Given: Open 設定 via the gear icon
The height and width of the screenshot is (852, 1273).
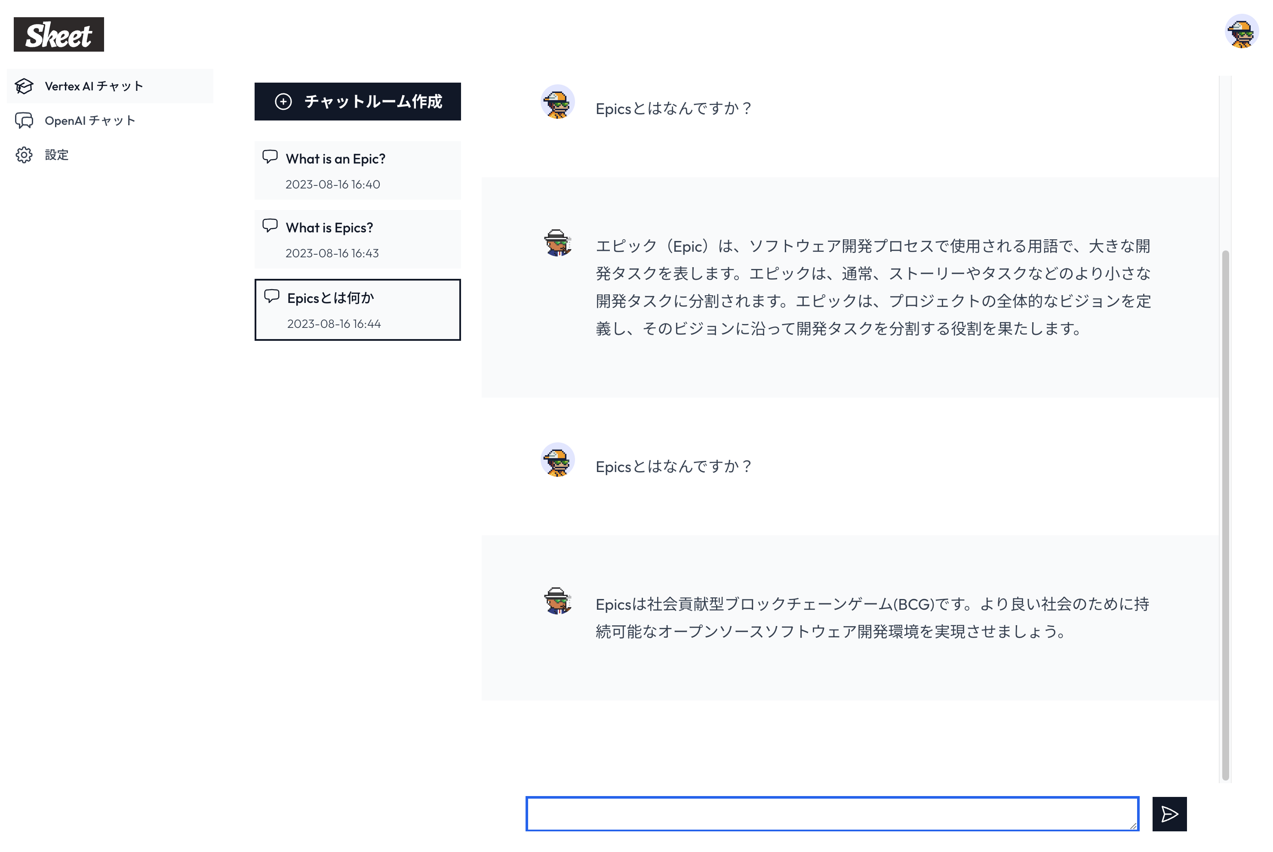Looking at the screenshot, I should point(24,155).
